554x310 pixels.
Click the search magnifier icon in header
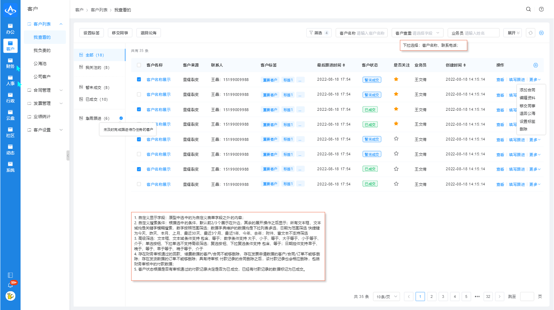(x=528, y=9)
